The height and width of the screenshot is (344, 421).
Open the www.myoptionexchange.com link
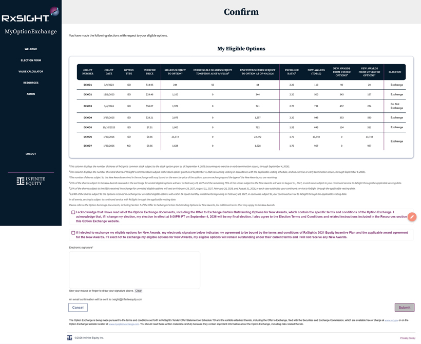tap(124, 324)
